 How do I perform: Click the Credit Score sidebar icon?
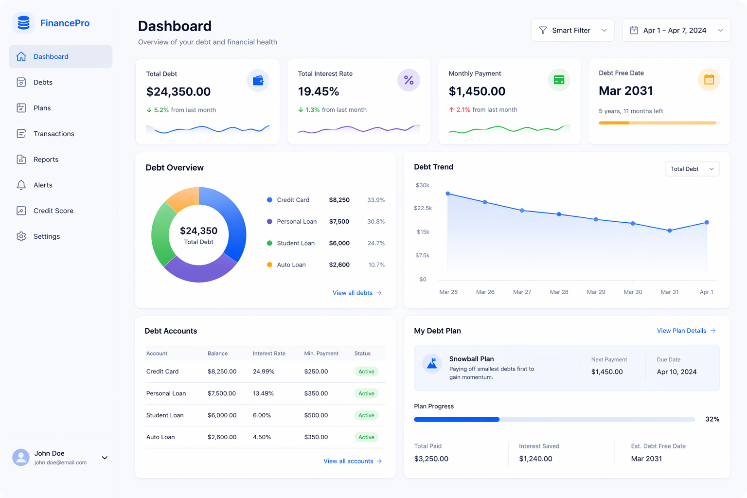click(x=21, y=211)
